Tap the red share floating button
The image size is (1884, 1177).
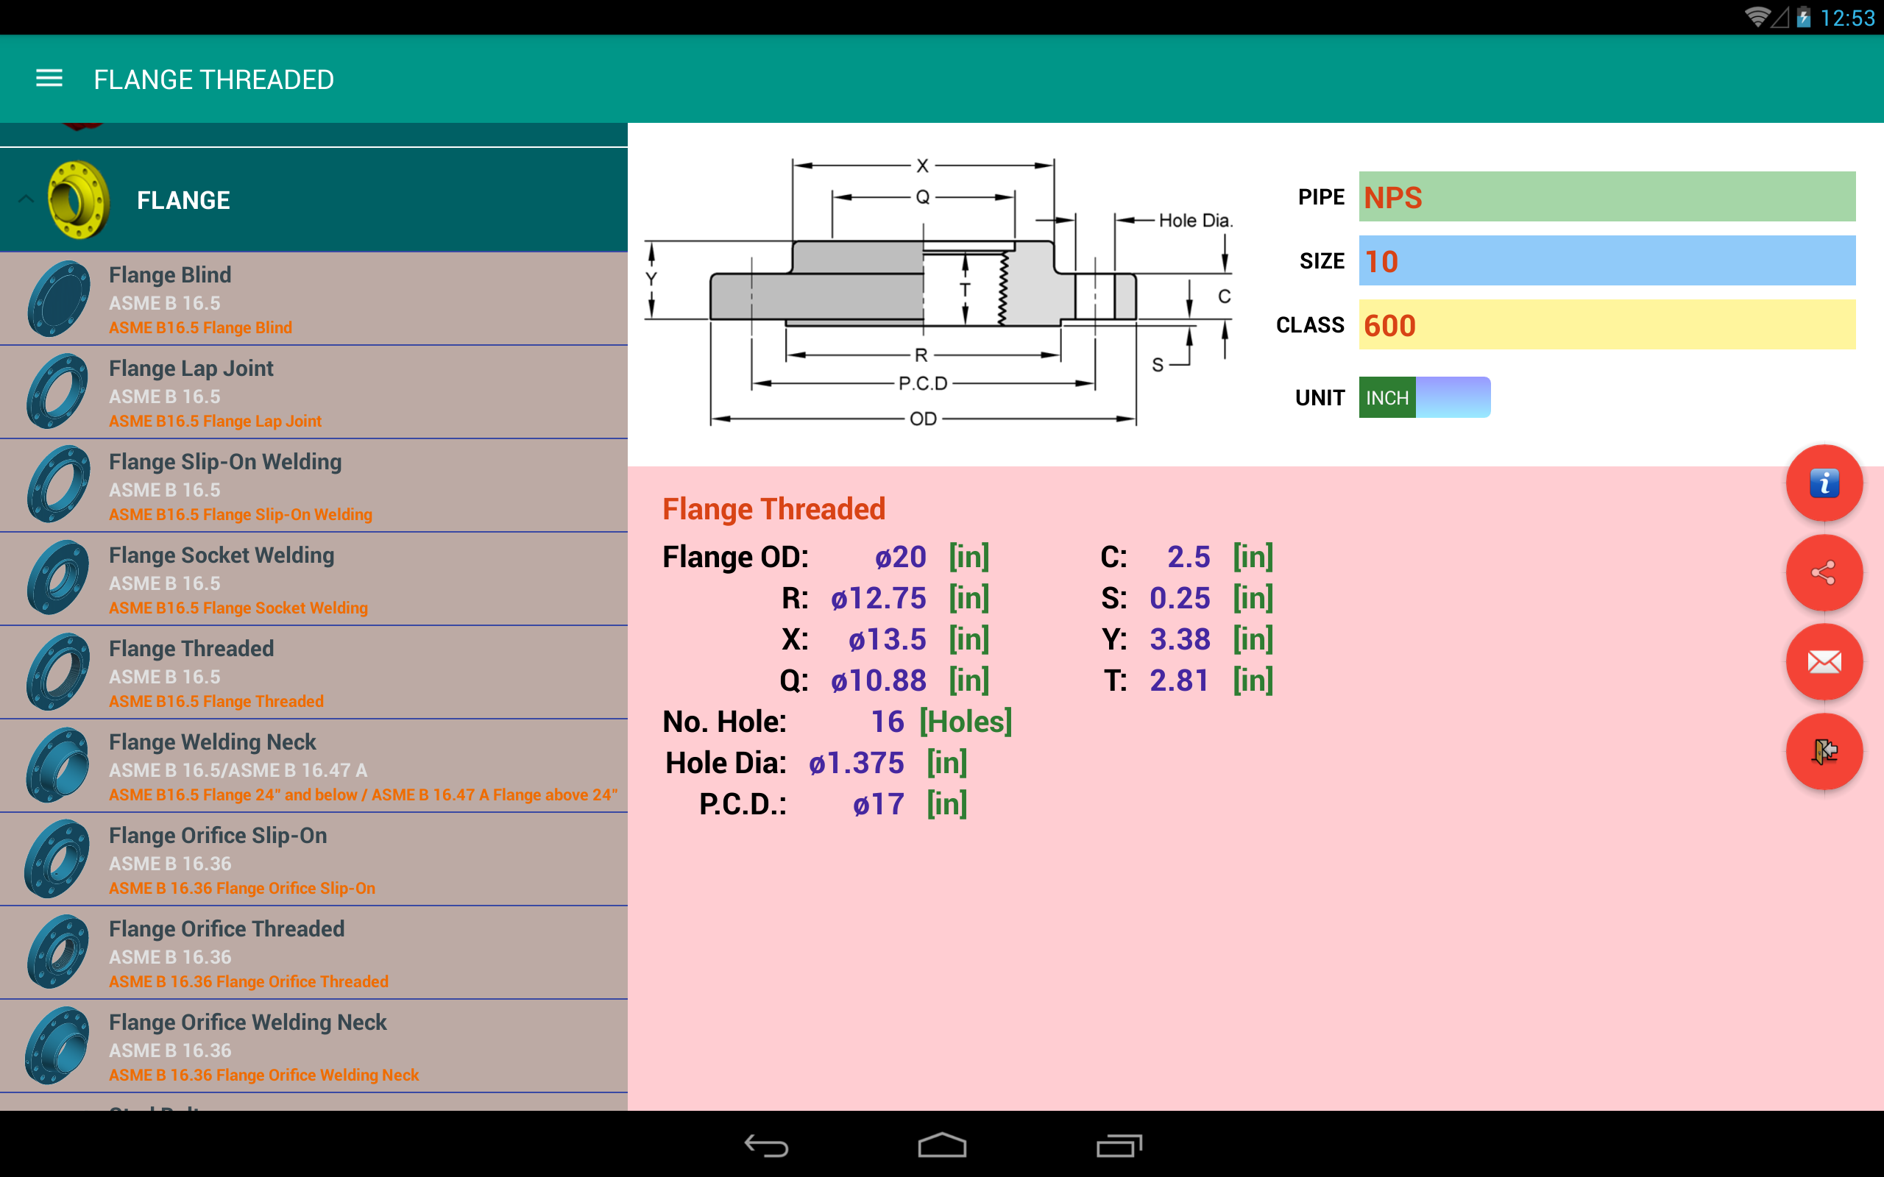[1823, 573]
